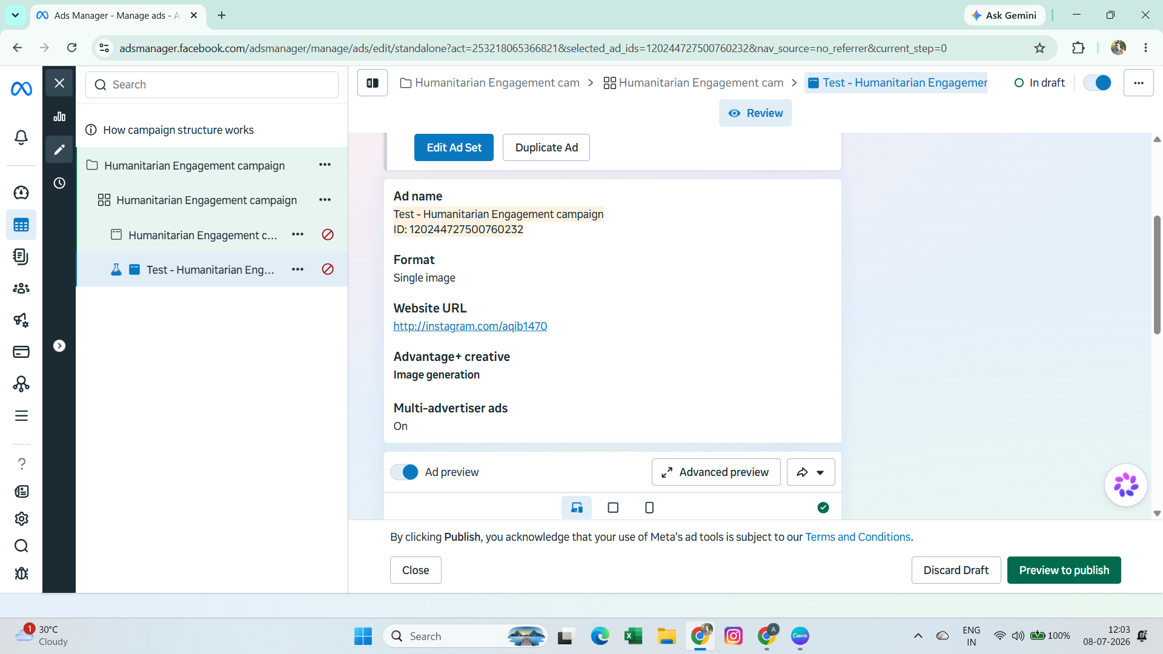Select the square desktop preview icon
This screenshot has height=654, width=1163.
coord(613,507)
